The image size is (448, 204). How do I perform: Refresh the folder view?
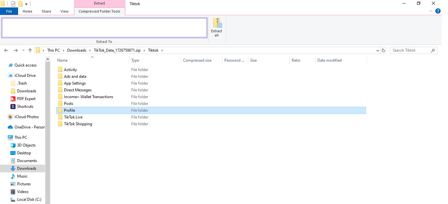(x=383, y=50)
